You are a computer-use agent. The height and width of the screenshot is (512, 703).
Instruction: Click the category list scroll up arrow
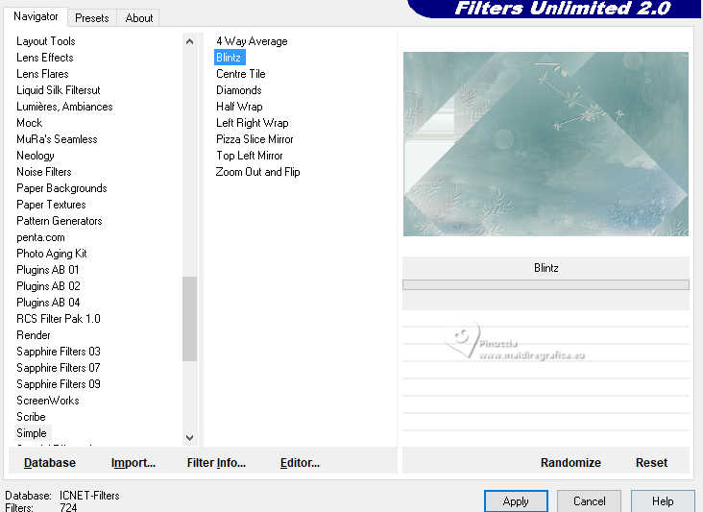click(x=189, y=41)
